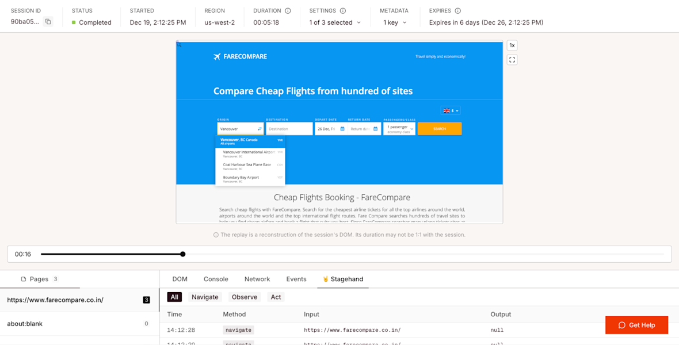Change the 1x playback speed
Image resolution: width=679 pixels, height=345 pixels.
pyautogui.click(x=512, y=45)
